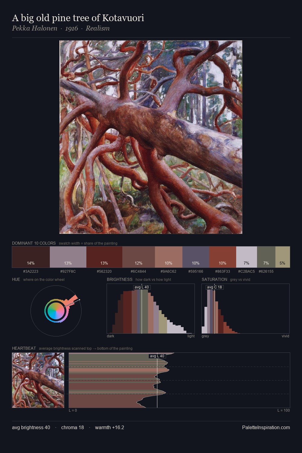Click the 10% slate purple swatch #595166
The height and width of the screenshot is (453, 302).
point(196,257)
